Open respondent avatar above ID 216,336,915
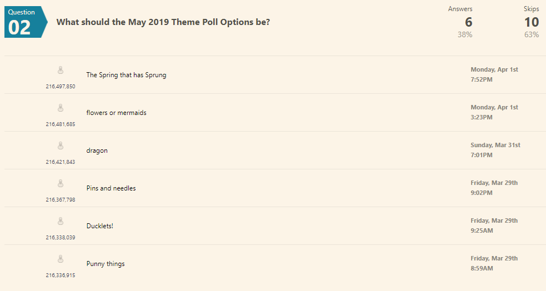Image resolution: width=546 pixels, height=291 pixels. point(61,259)
